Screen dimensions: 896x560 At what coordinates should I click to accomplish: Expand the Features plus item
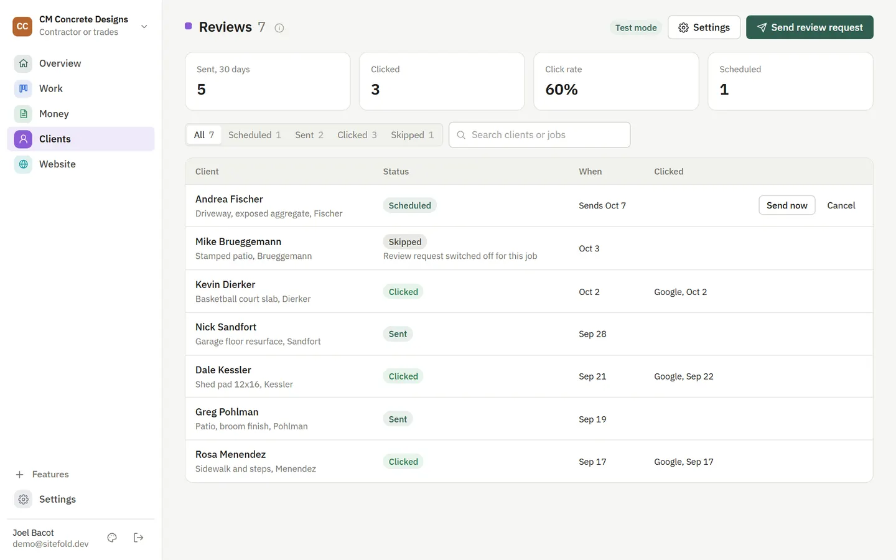click(41, 474)
